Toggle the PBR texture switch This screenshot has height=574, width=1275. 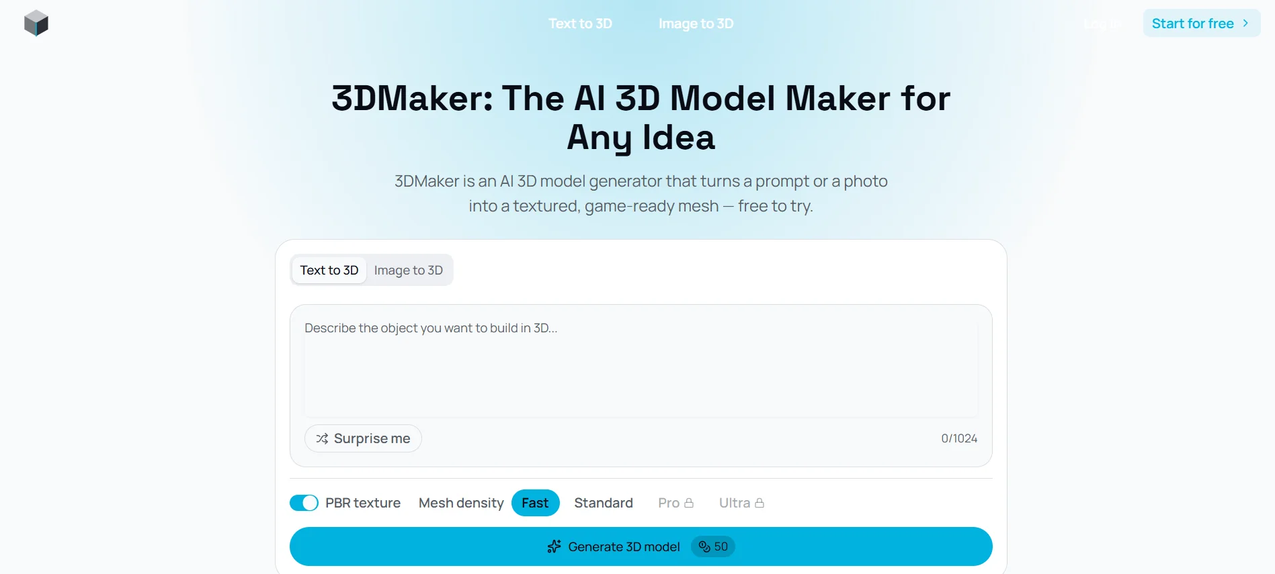[304, 503]
